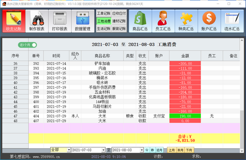
Task: Open 数据管理 USB drive icon
Action: click(x=83, y=21)
